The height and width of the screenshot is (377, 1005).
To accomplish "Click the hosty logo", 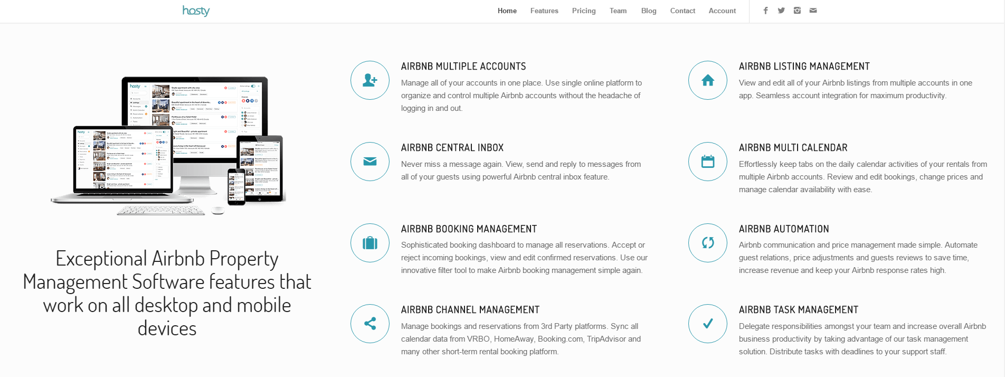I will pyautogui.click(x=196, y=11).
